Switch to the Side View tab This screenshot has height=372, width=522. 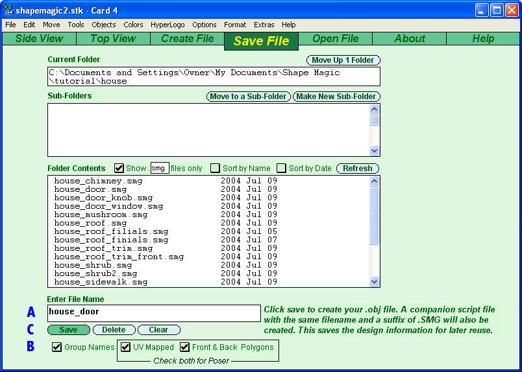(x=39, y=39)
